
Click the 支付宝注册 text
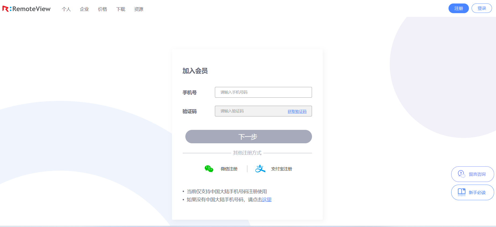pos(281,169)
